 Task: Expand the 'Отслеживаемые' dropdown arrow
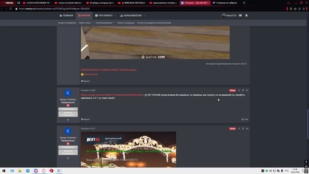pos(114,23)
